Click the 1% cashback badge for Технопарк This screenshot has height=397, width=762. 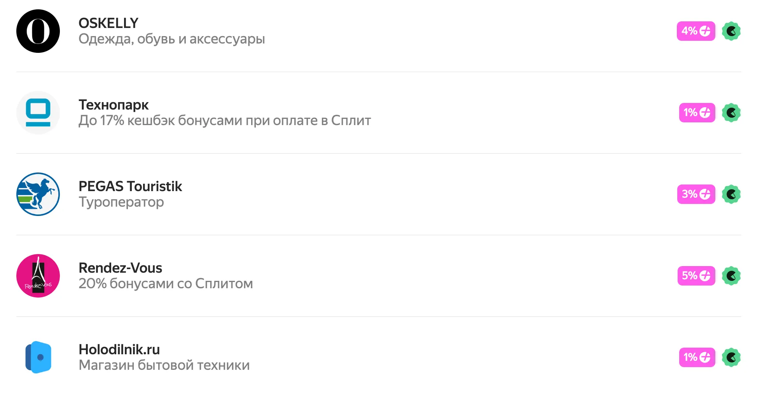point(697,113)
